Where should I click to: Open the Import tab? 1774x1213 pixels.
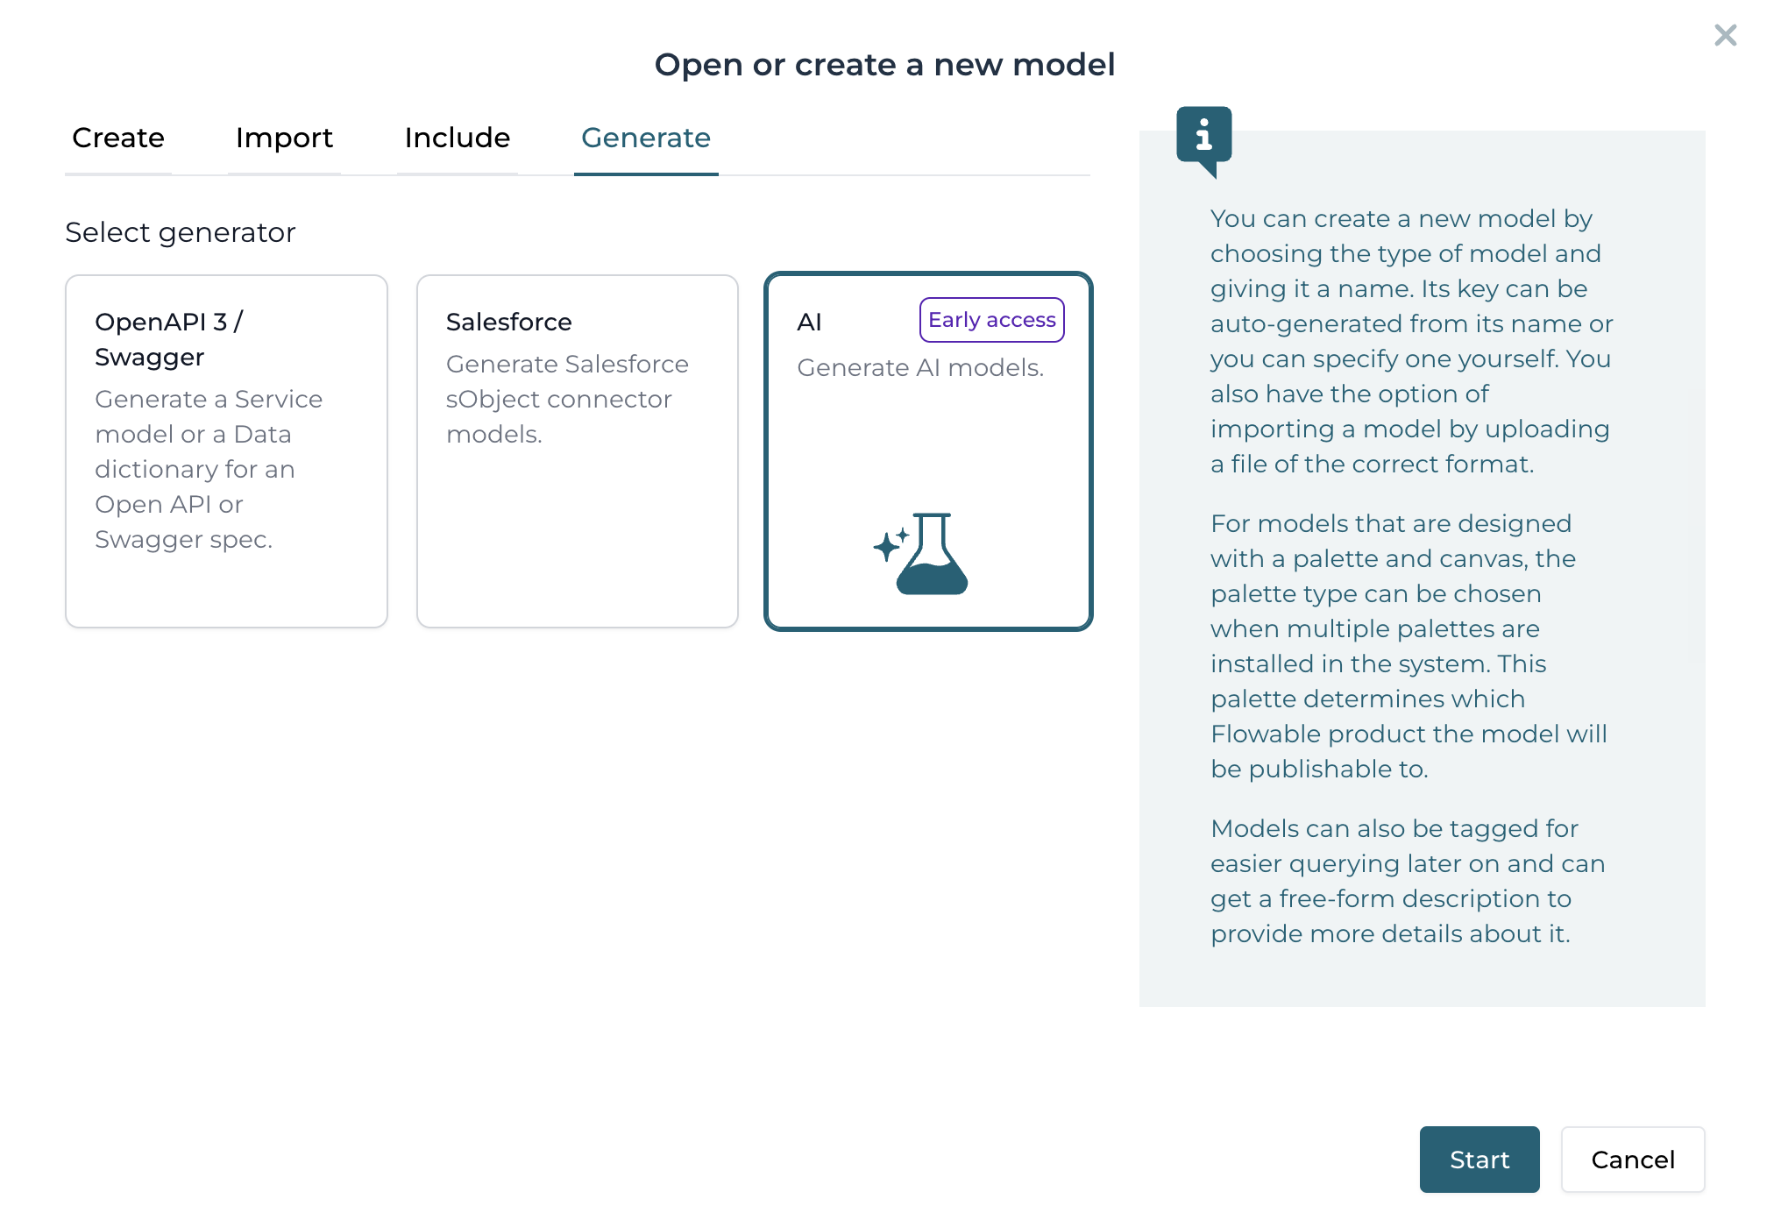coord(284,138)
